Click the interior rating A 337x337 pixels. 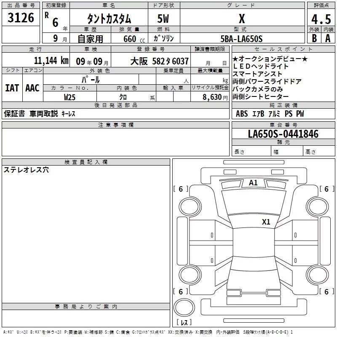(x=328, y=38)
